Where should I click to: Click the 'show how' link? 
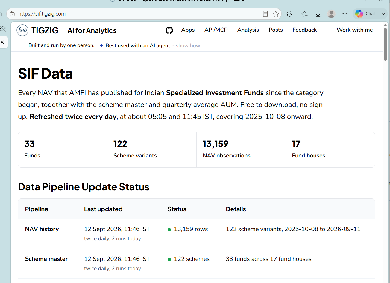(x=188, y=45)
